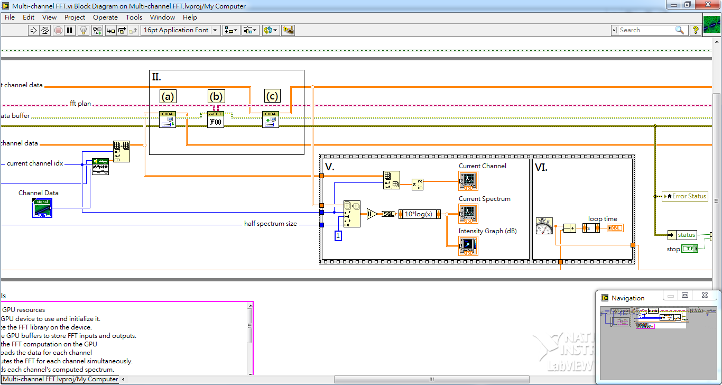722x385 pixels.
Task: Expand the Align Objects dropdown
Action: [x=232, y=30]
